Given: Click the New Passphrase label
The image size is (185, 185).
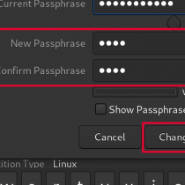Looking at the screenshot, I should tap(48, 43).
